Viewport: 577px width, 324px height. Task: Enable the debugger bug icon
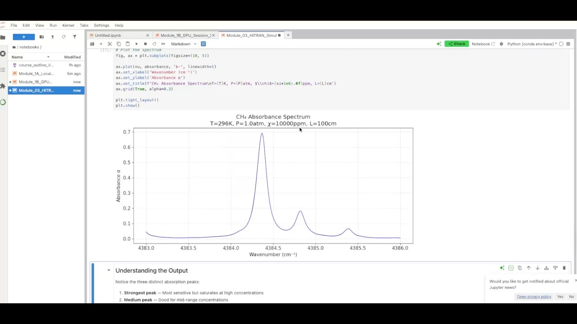coord(501,44)
